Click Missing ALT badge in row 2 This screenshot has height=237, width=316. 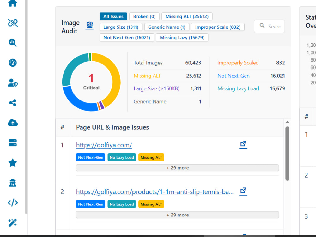point(151,204)
